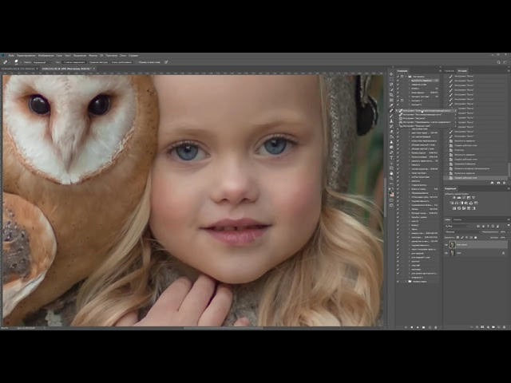
Task: Choose 'Заплатка' tool in flyout
Action: coord(414,118)
